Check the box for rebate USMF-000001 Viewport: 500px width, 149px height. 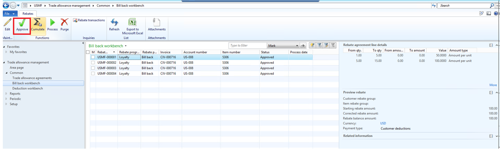93,57
